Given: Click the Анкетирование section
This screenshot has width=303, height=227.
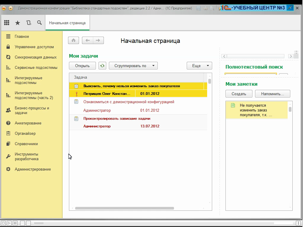Looking at the screenshot, I should (x=28, y=123).
